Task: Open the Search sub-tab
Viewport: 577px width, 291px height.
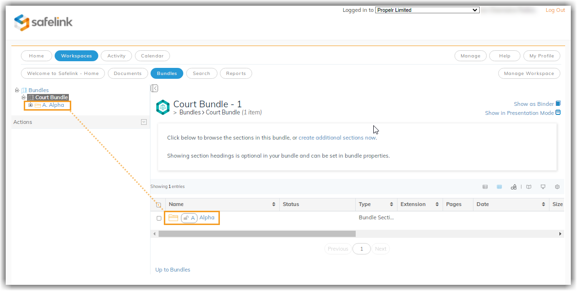Action: (201, 74)
